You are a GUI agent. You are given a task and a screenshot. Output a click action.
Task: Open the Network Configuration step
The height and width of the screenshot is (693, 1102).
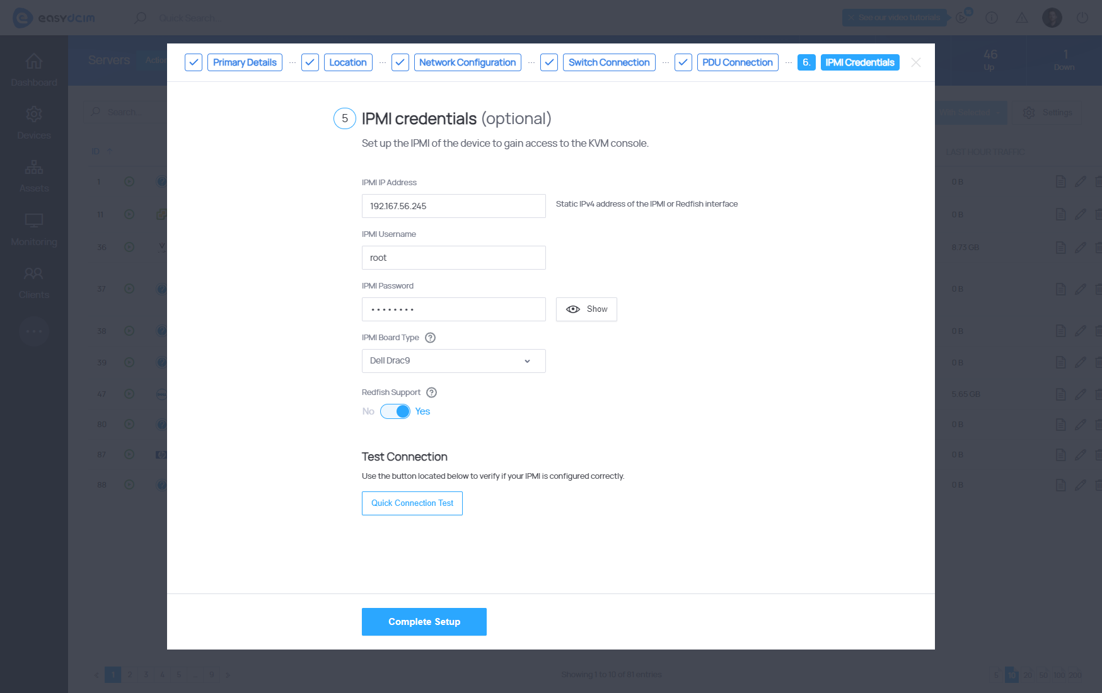point(467,62)
